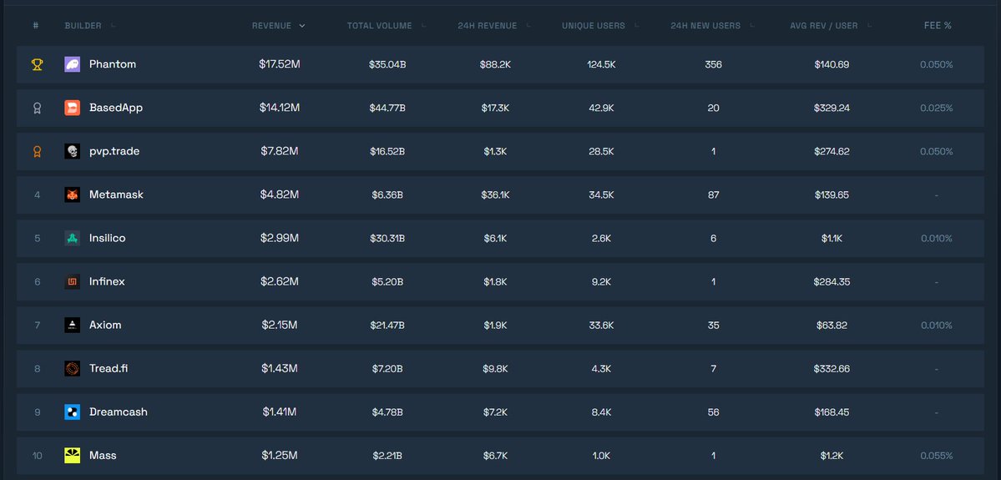The width and height of the screenshot is (1001, 480).
Task: Click Mass's revenue $1.25M
Action: tap(279, 455)
